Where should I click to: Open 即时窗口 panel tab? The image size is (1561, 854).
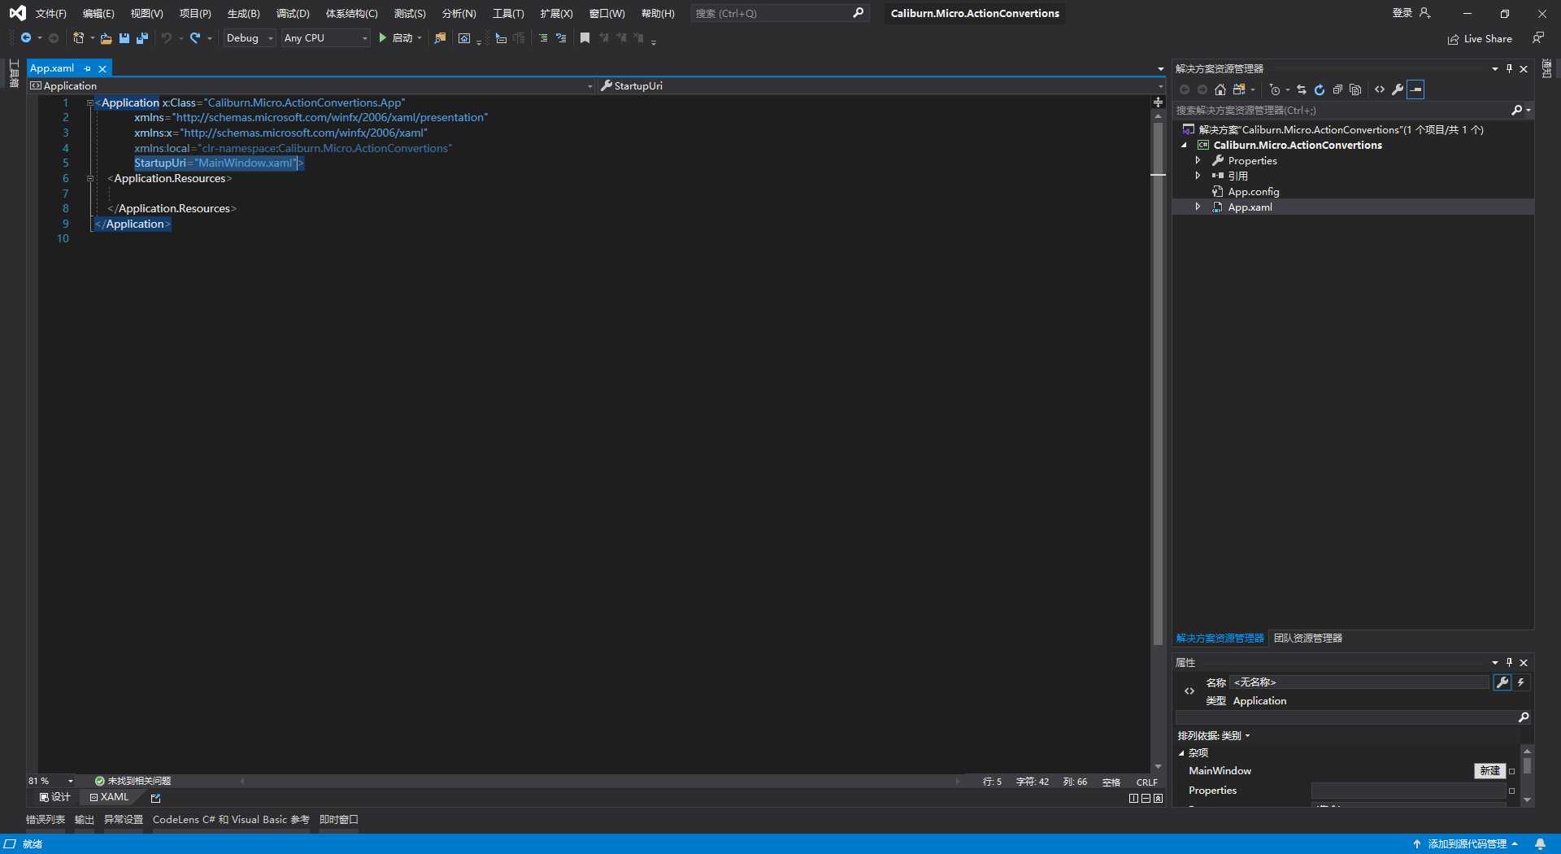(x=339, y=820)
